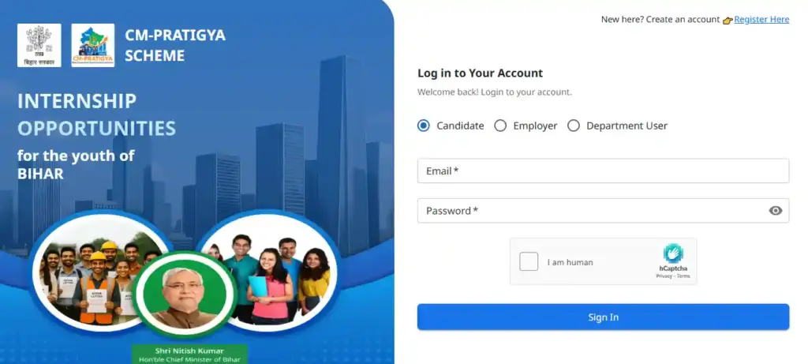This screenshot has width=808, height=364.
Task: Click the CM-PRATIGYA scheme logo
Action: point(93,45)
